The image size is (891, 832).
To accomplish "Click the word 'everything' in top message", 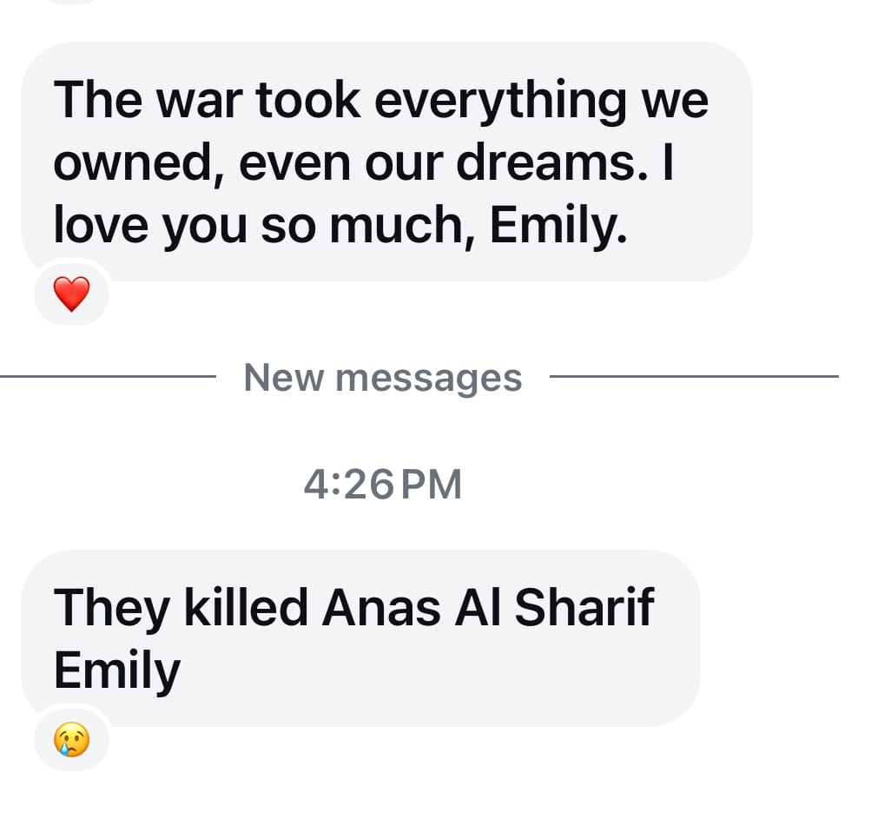I will pyautogui.click(x=500, y=102).
